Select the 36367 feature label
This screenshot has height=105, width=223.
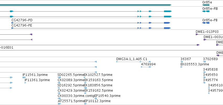(186, 59)
